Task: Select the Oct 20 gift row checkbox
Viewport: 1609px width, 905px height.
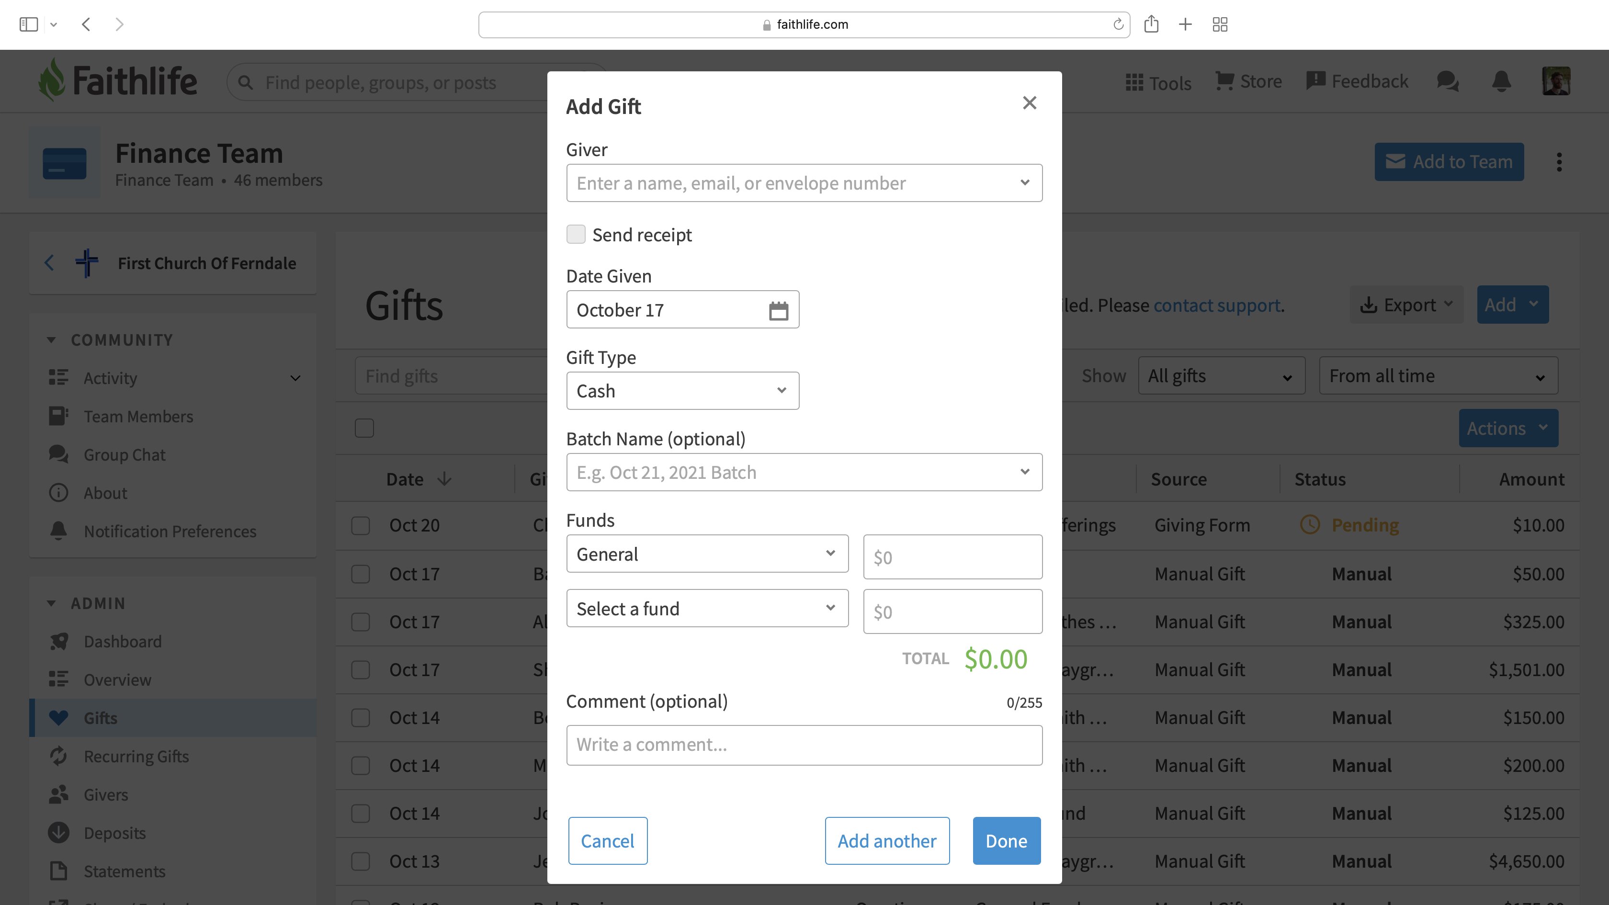Action: pyautogui.click(x=361, y=525)
